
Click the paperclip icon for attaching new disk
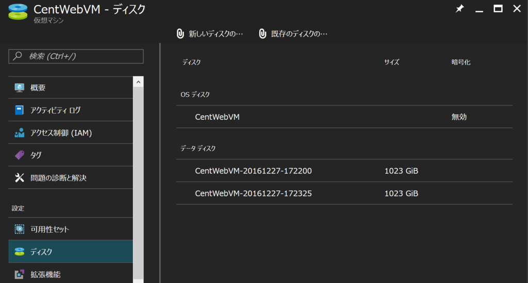point(180,33)
